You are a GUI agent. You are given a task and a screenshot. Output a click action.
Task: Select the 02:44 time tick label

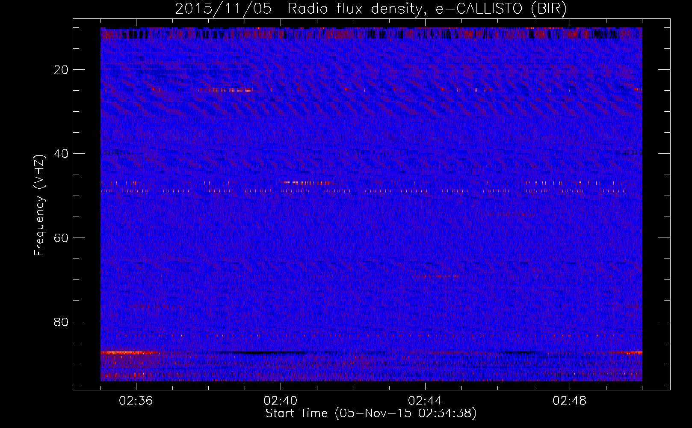click(425, 401)
